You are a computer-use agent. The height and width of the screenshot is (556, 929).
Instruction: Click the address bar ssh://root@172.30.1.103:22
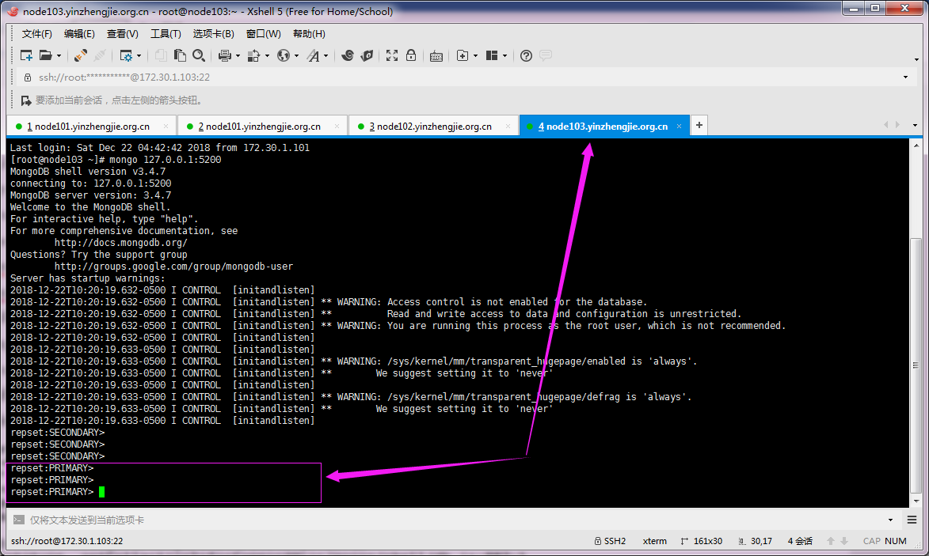pos(466,77)
